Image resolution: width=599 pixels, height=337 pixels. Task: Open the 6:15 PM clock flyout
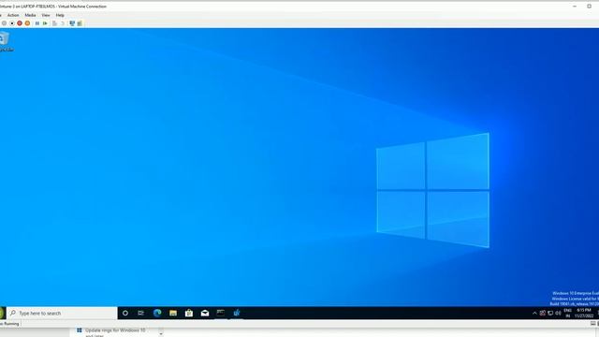(x=584, y=313)
